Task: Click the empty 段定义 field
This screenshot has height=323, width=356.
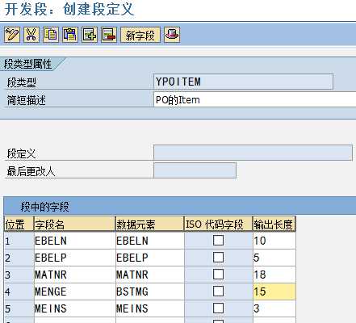Action: 253,153
